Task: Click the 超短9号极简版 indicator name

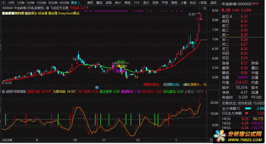Action: pos(16,91)
